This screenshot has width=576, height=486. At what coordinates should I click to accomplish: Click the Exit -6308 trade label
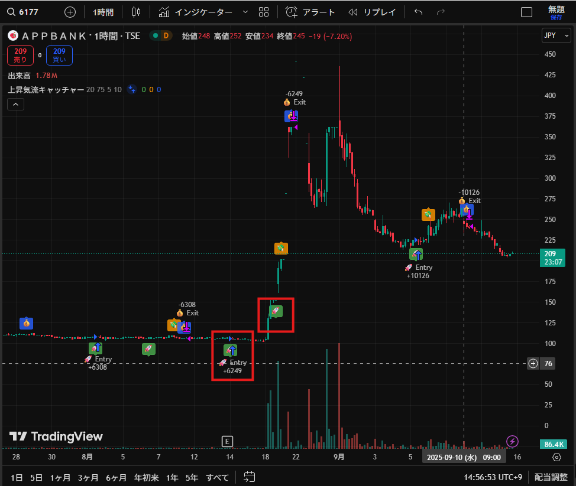click(188, 309)
